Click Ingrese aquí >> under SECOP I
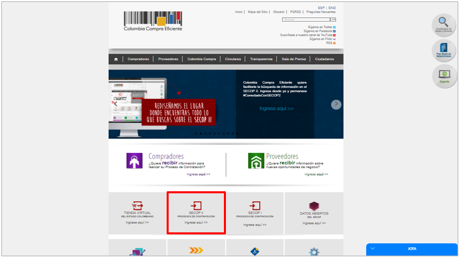The image size is (460, 258). pyautogui.click(x=255, y=225)
